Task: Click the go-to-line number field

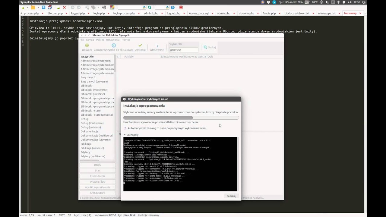Action: [x=162, y=7]
